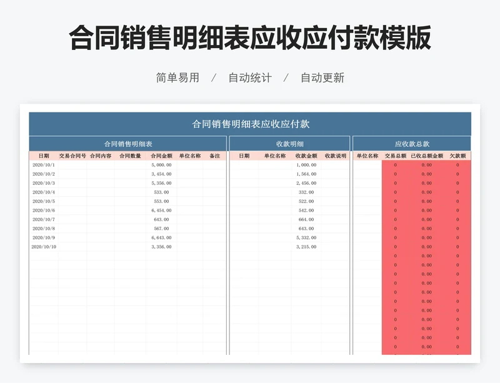Click the 收款说明 column header
Screen dimensions: 500x383
pos(336,156)
